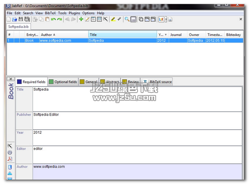Open the push-to-application dropdown arrow
Image resolution: width=249 pixels, height=184 pixels.
tap(166, 20)
